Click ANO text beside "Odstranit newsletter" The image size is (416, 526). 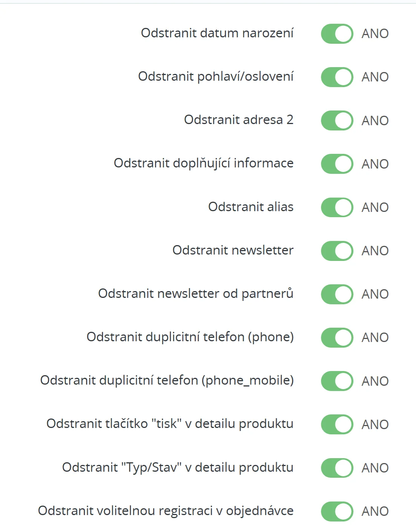coord(375,251)
